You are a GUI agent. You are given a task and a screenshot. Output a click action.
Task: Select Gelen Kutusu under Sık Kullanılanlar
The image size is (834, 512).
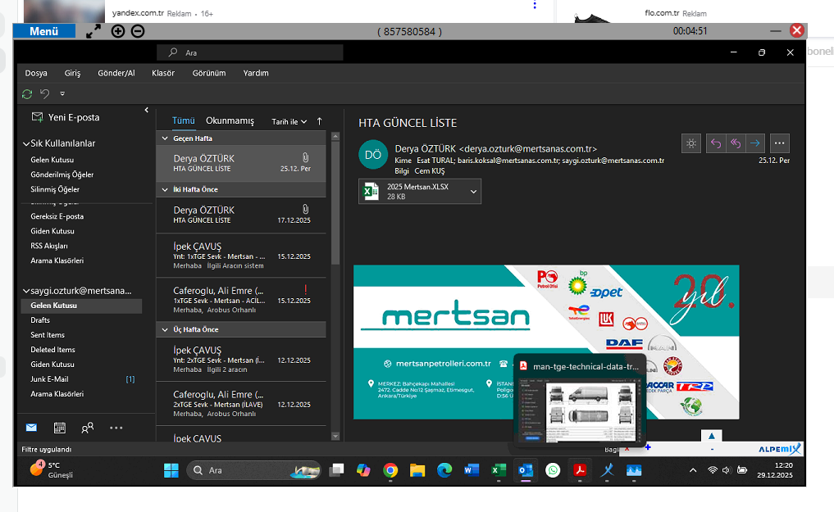pos(52,160)
